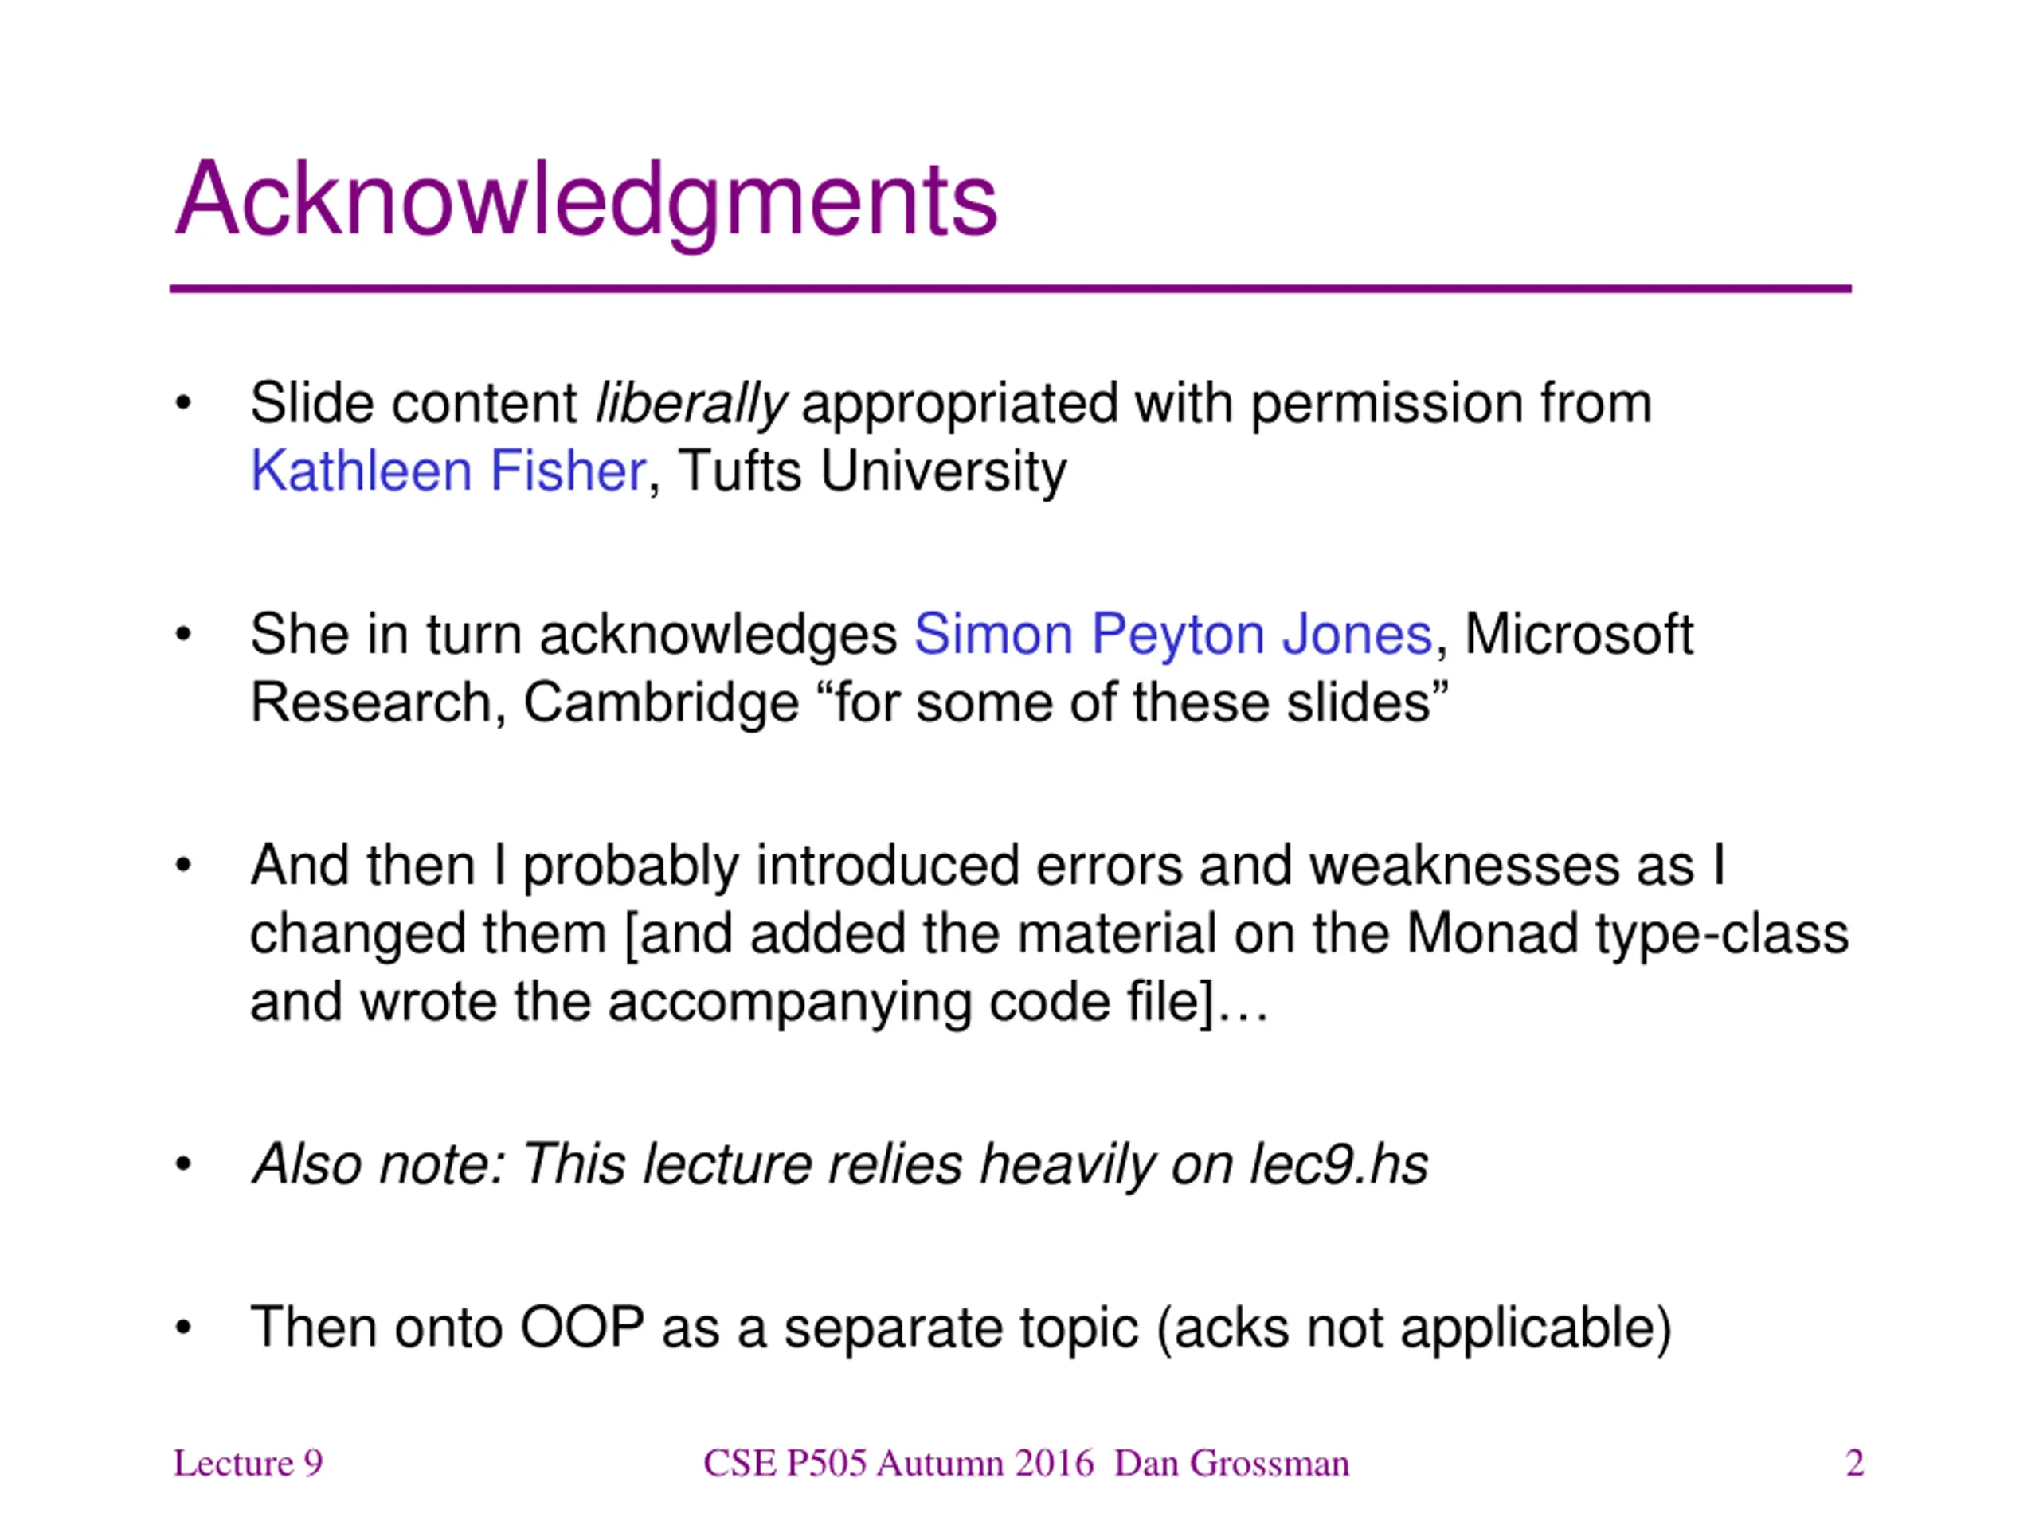Open the Kathleen Fisher hyperlink

[448, 471]
